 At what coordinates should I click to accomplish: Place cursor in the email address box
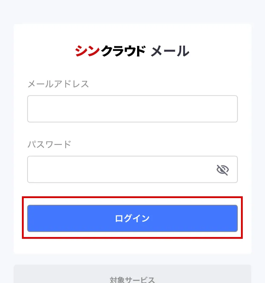point(132,109)
